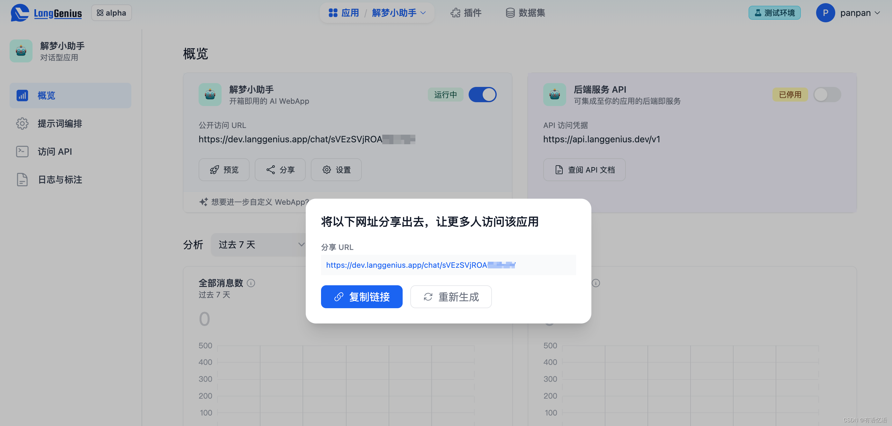Click the 查阅API文档 link button
This screenshot has height=426, width=892.
pyautogui.click(x=583, y=169)
